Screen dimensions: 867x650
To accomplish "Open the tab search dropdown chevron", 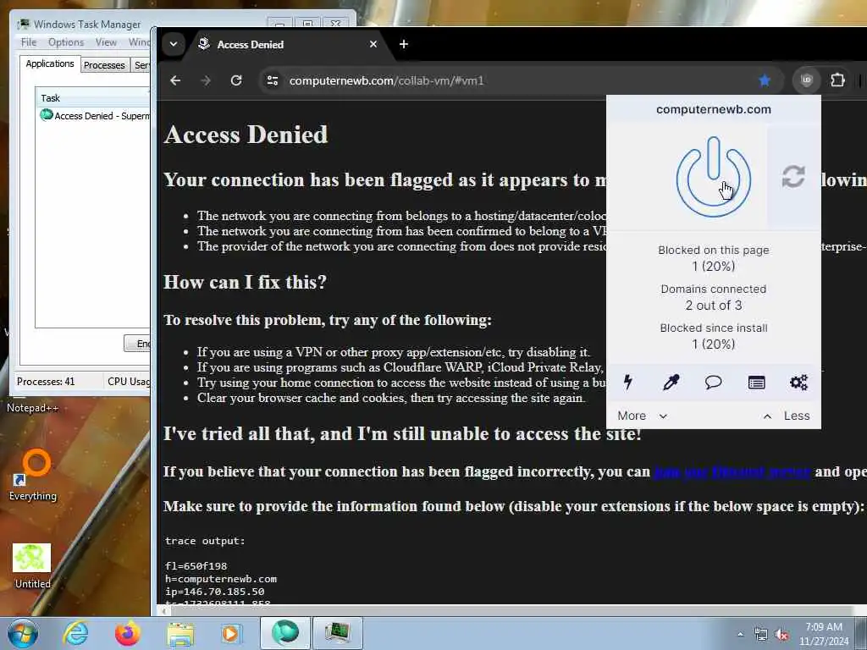I will click(174, 44).
